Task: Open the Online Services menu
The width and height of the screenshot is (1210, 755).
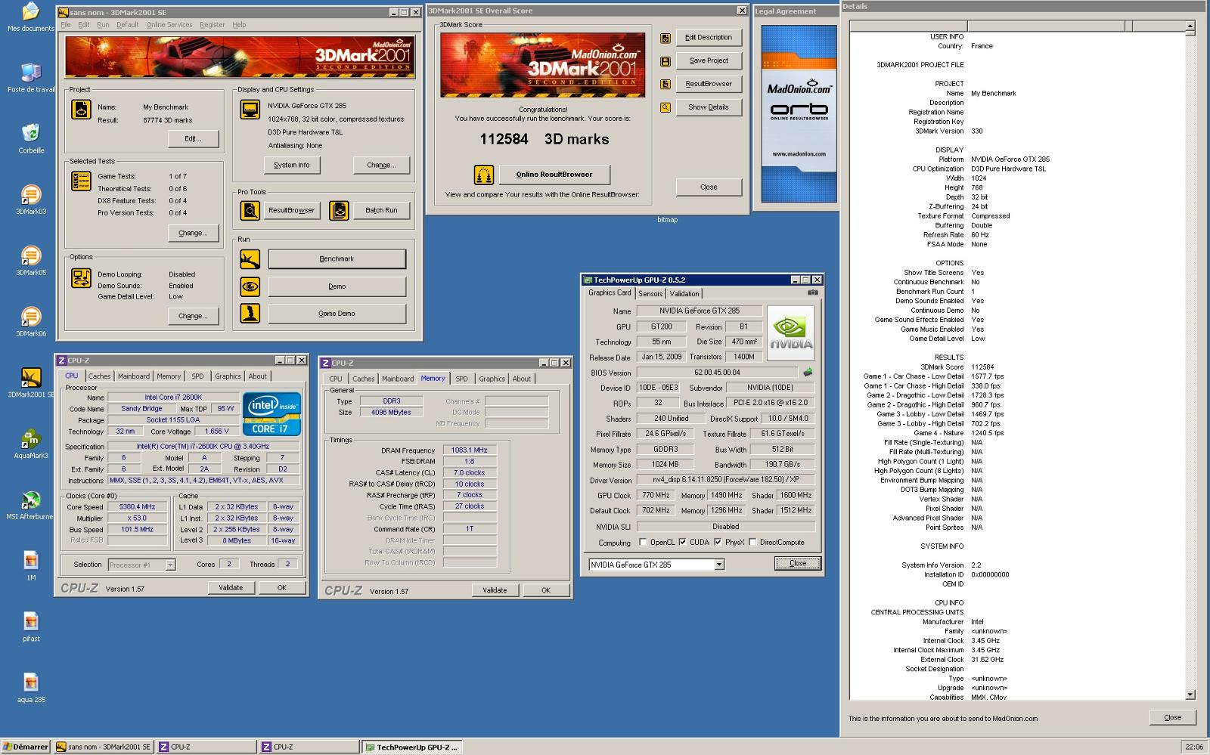Action: 169,25
